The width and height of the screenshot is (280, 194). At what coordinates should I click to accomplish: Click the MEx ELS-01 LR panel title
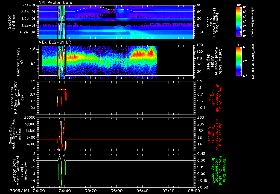(x=55, y=42)
